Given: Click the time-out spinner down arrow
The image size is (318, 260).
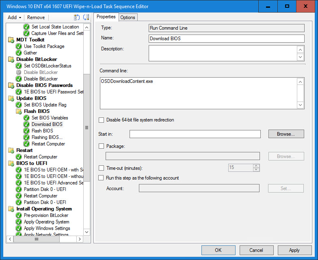Looking at the screenshot, I should [x=256, y=169].
